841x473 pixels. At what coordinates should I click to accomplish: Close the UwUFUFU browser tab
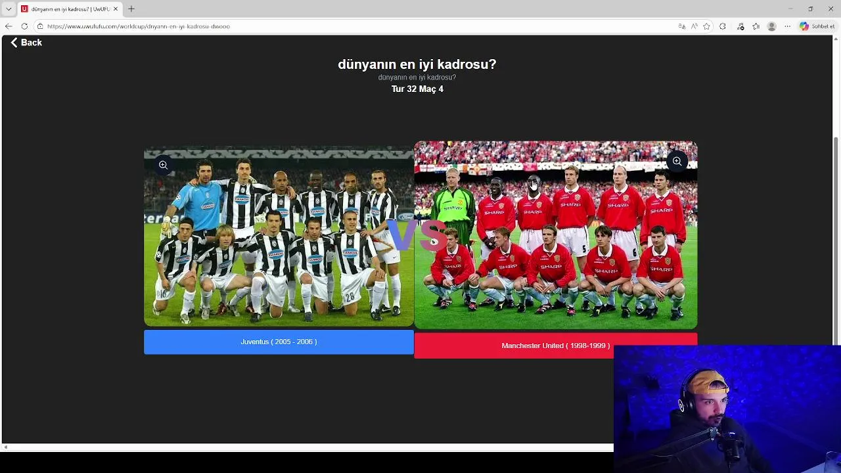click(116, 9)
